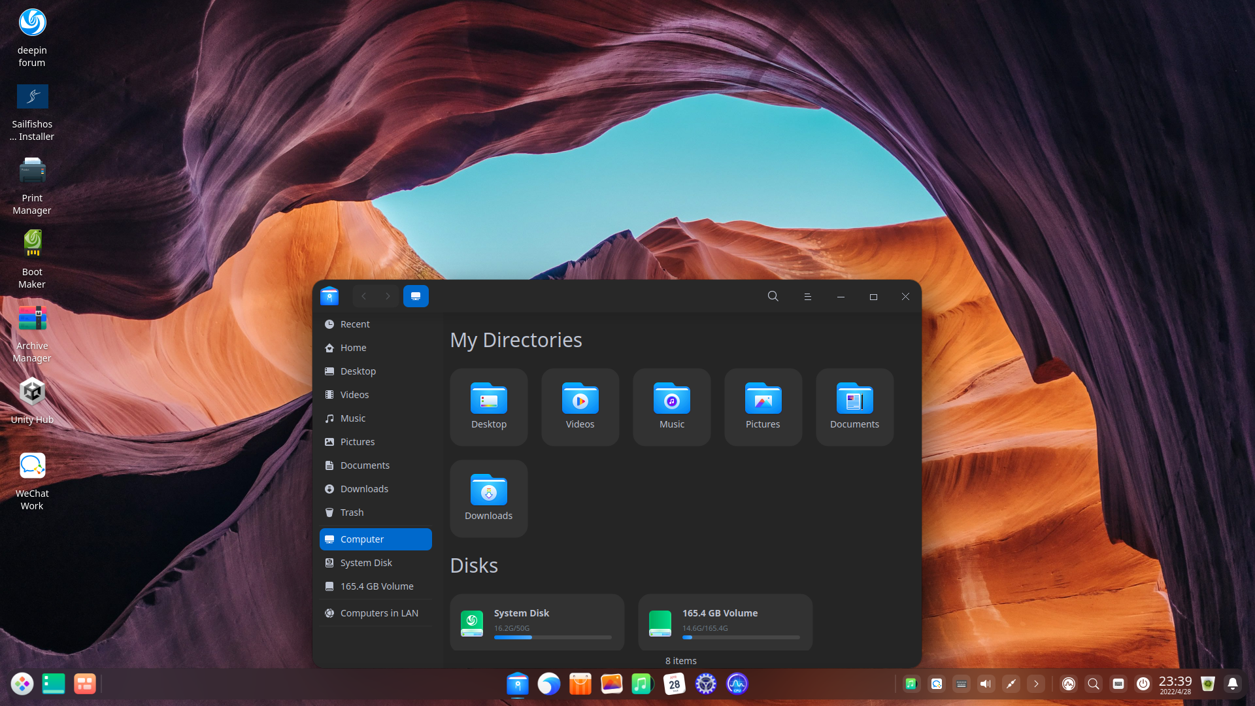
Task: Click the file manager search icon
Action: pos(773,296)
